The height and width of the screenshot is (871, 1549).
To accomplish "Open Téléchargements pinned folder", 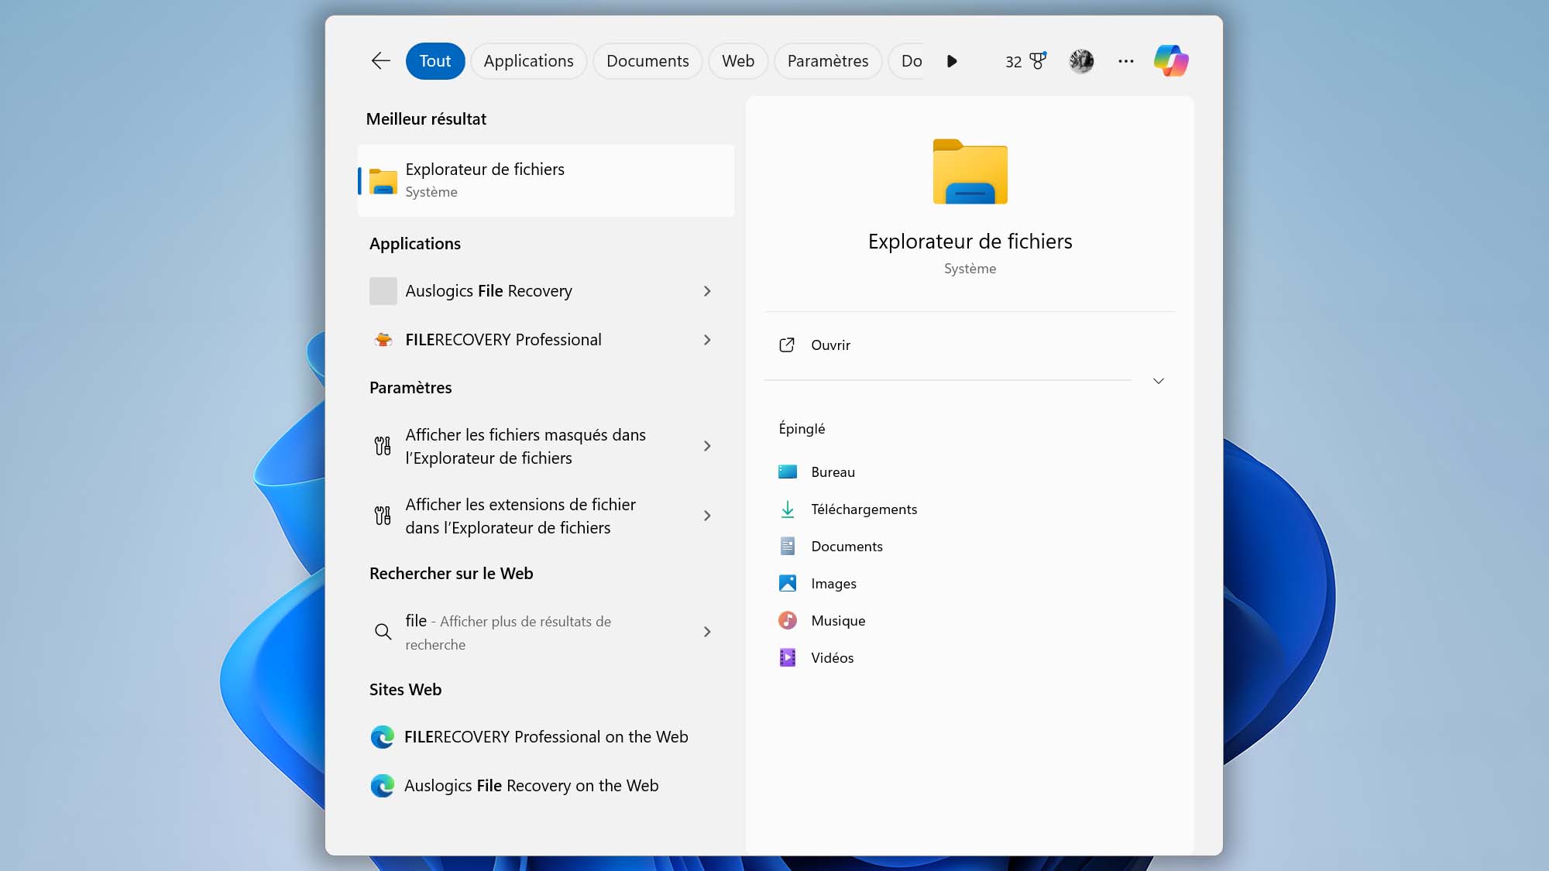I will [863, 509].
